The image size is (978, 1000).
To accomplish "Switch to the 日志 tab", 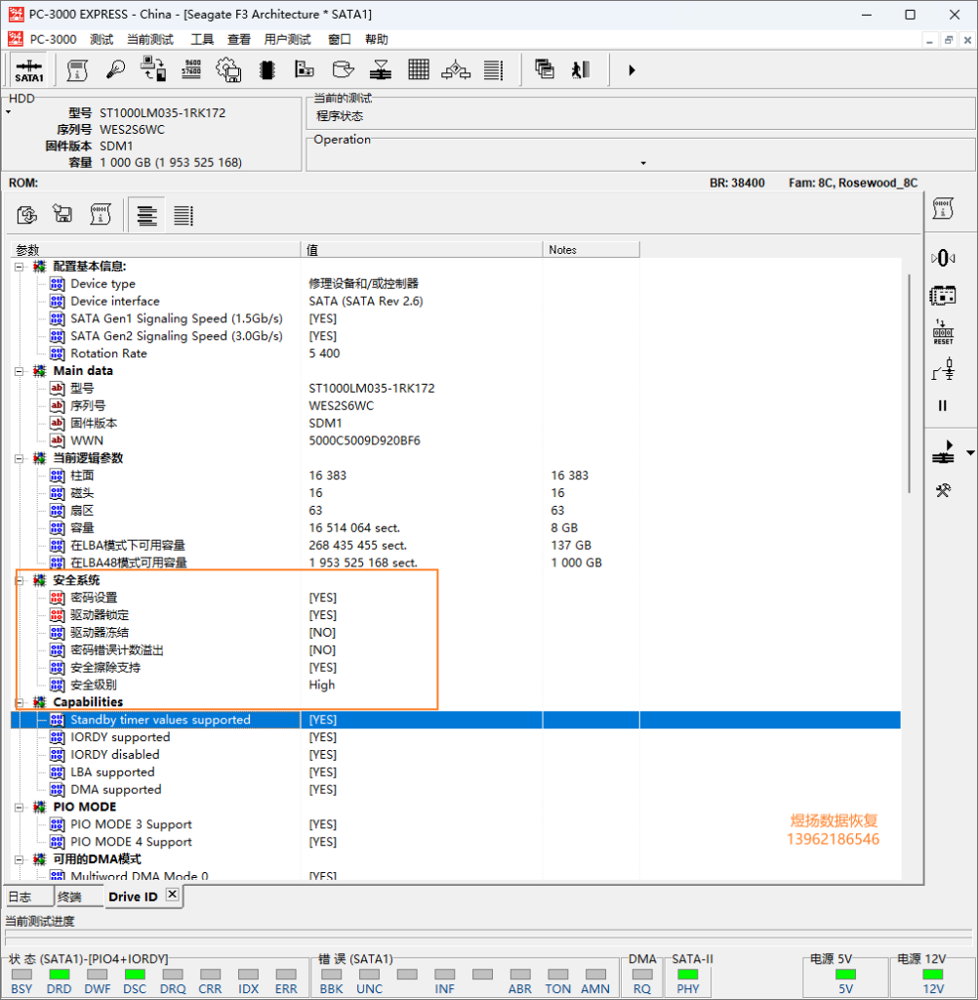I will [28, 896].
